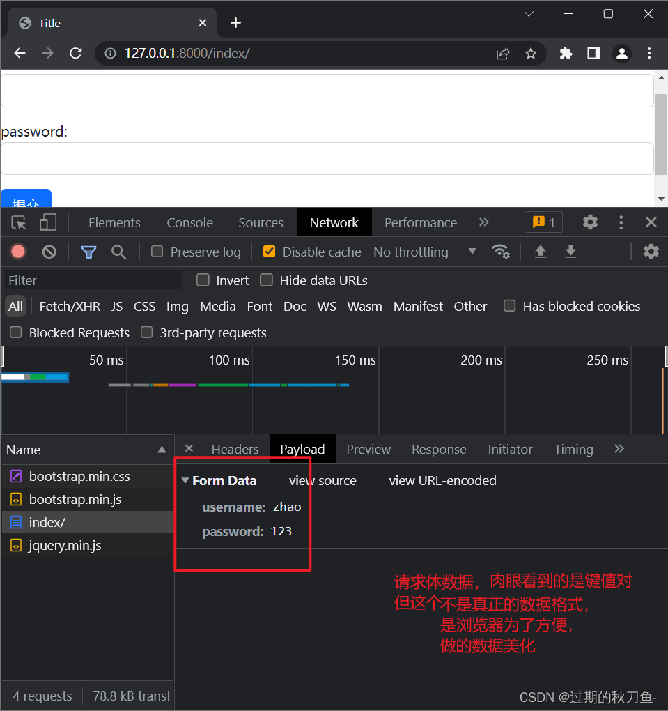Open browser tab search chevron
Viewport: 668px width, 711px height.
pyautogui.click(x=529, y=14)
